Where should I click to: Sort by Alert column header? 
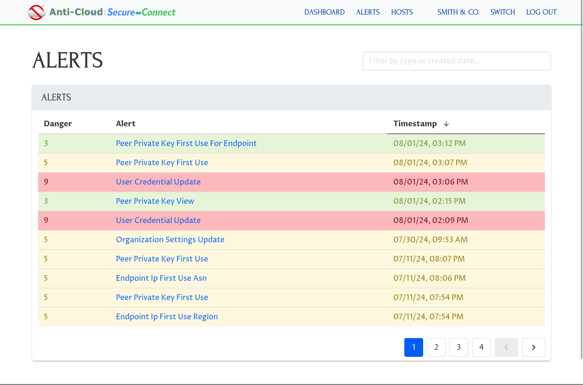click(x=126, y=123)
